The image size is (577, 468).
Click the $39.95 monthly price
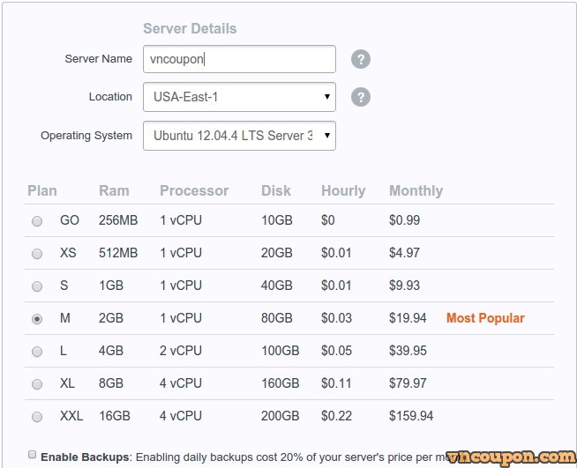tap(408, 351)
